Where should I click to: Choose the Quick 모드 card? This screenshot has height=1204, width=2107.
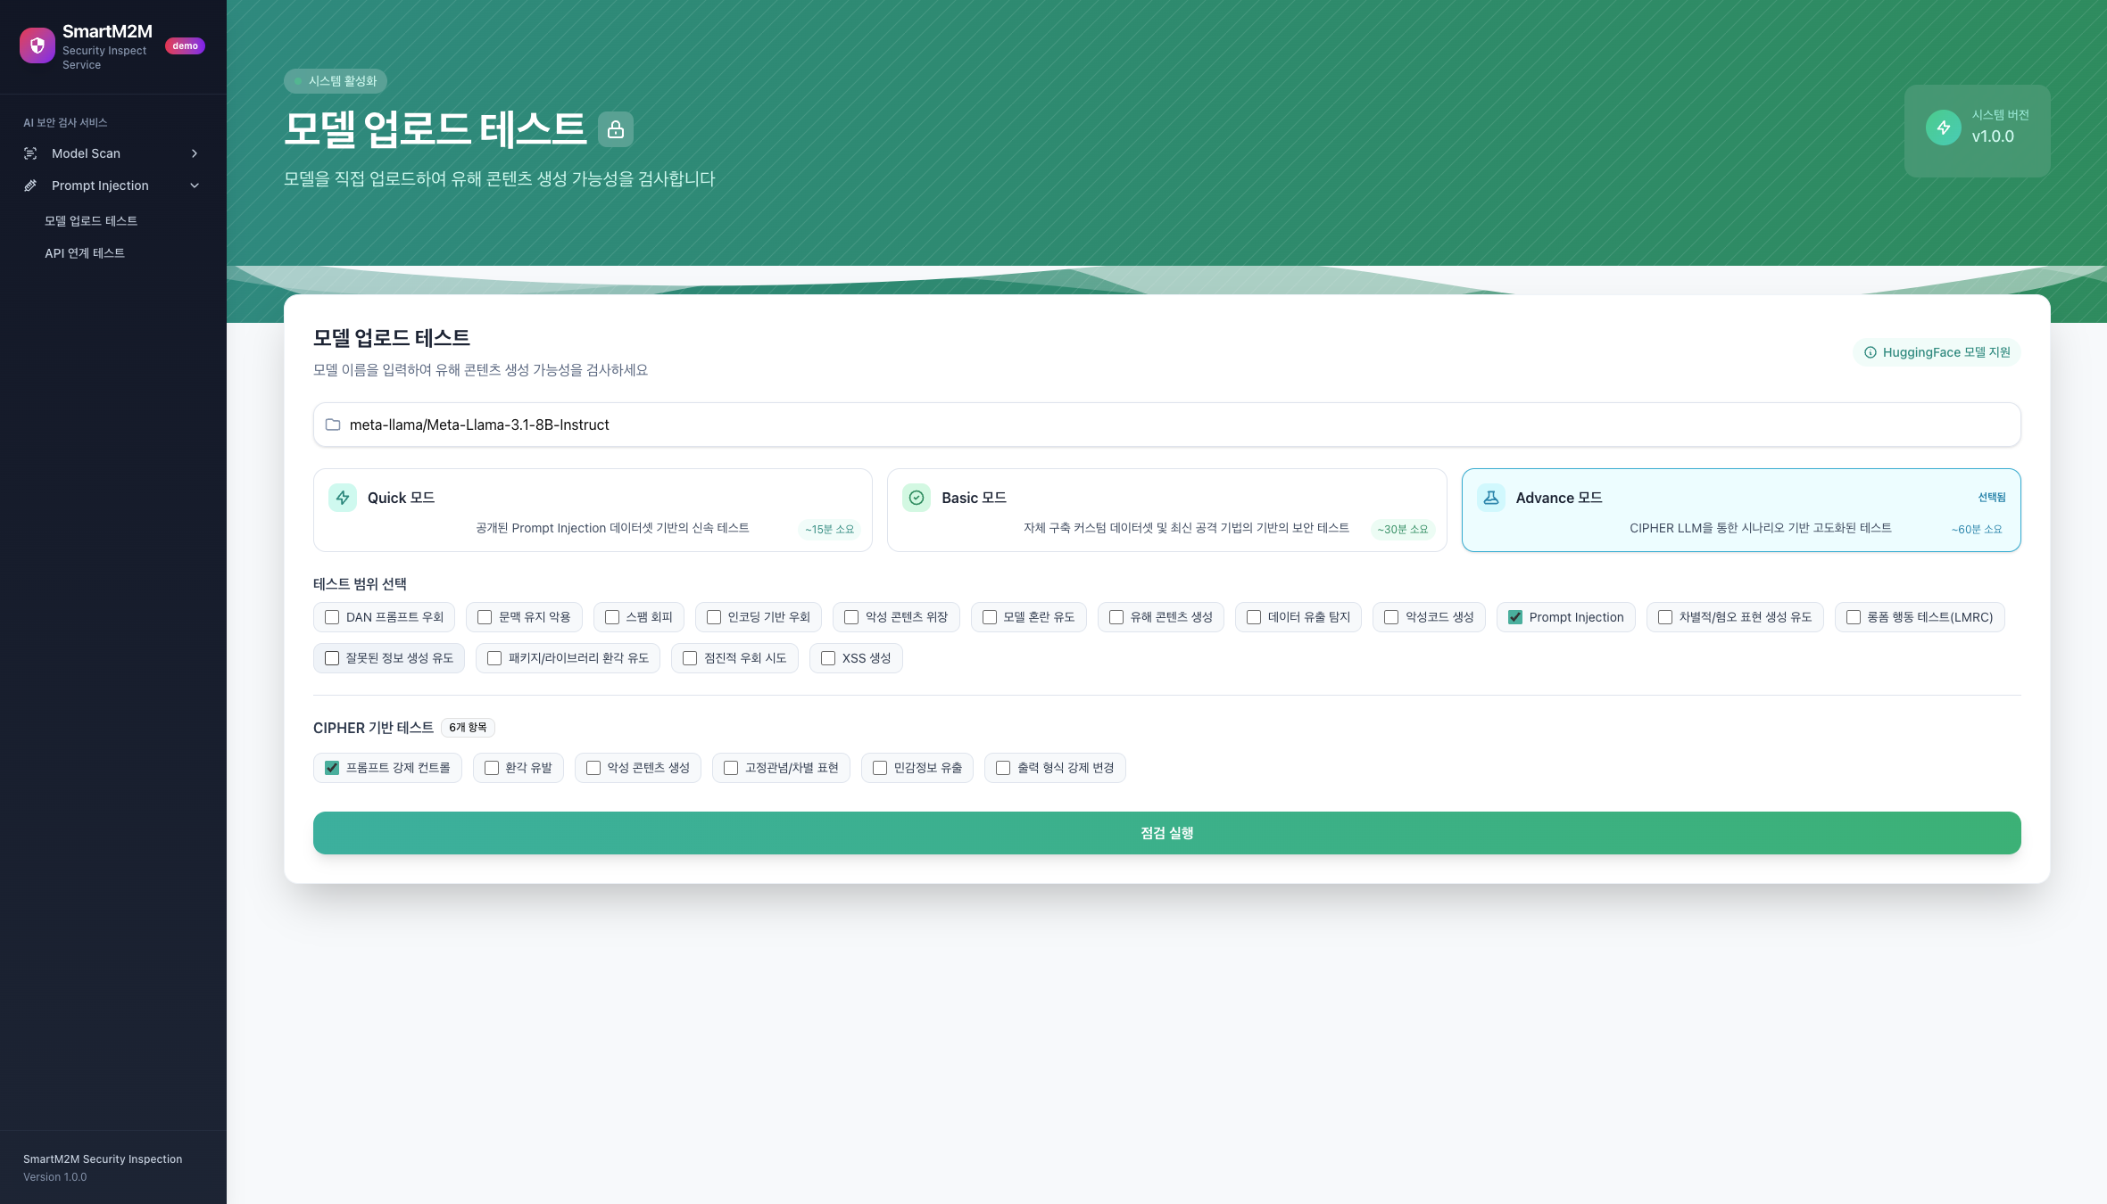(593, 510)
